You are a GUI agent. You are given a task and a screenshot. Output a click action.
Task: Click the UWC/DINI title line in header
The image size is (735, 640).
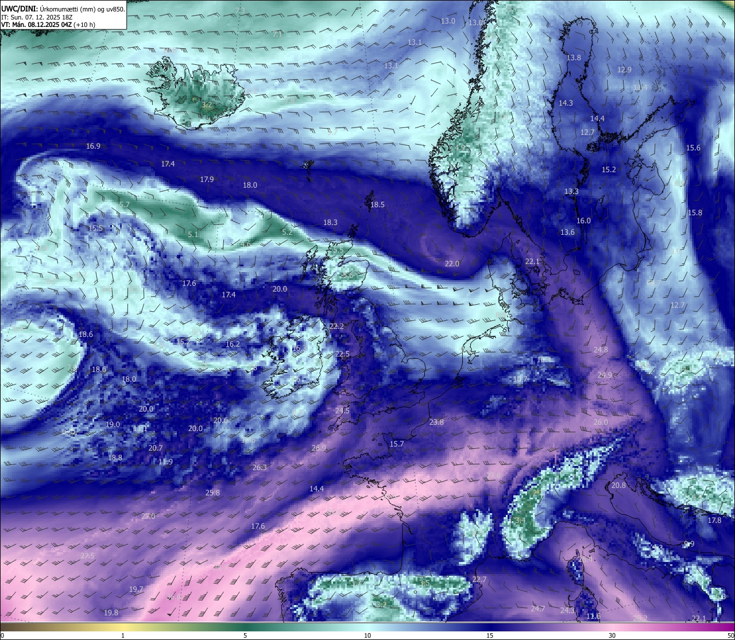point(63,9)
